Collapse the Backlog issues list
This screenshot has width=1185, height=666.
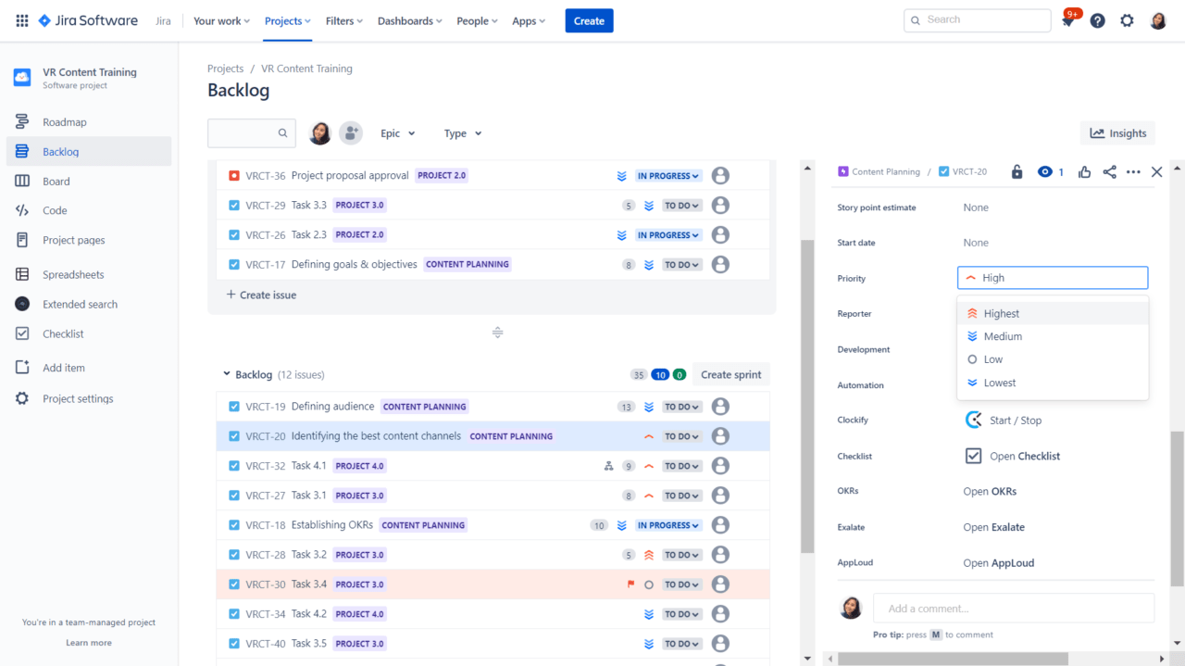226,374
